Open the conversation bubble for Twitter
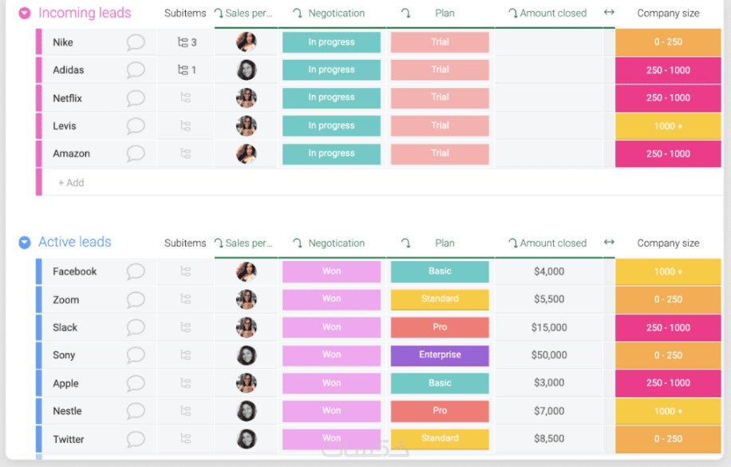Image resolution: width=731 pixels, height=467 pixels. (x=136, y=439)
